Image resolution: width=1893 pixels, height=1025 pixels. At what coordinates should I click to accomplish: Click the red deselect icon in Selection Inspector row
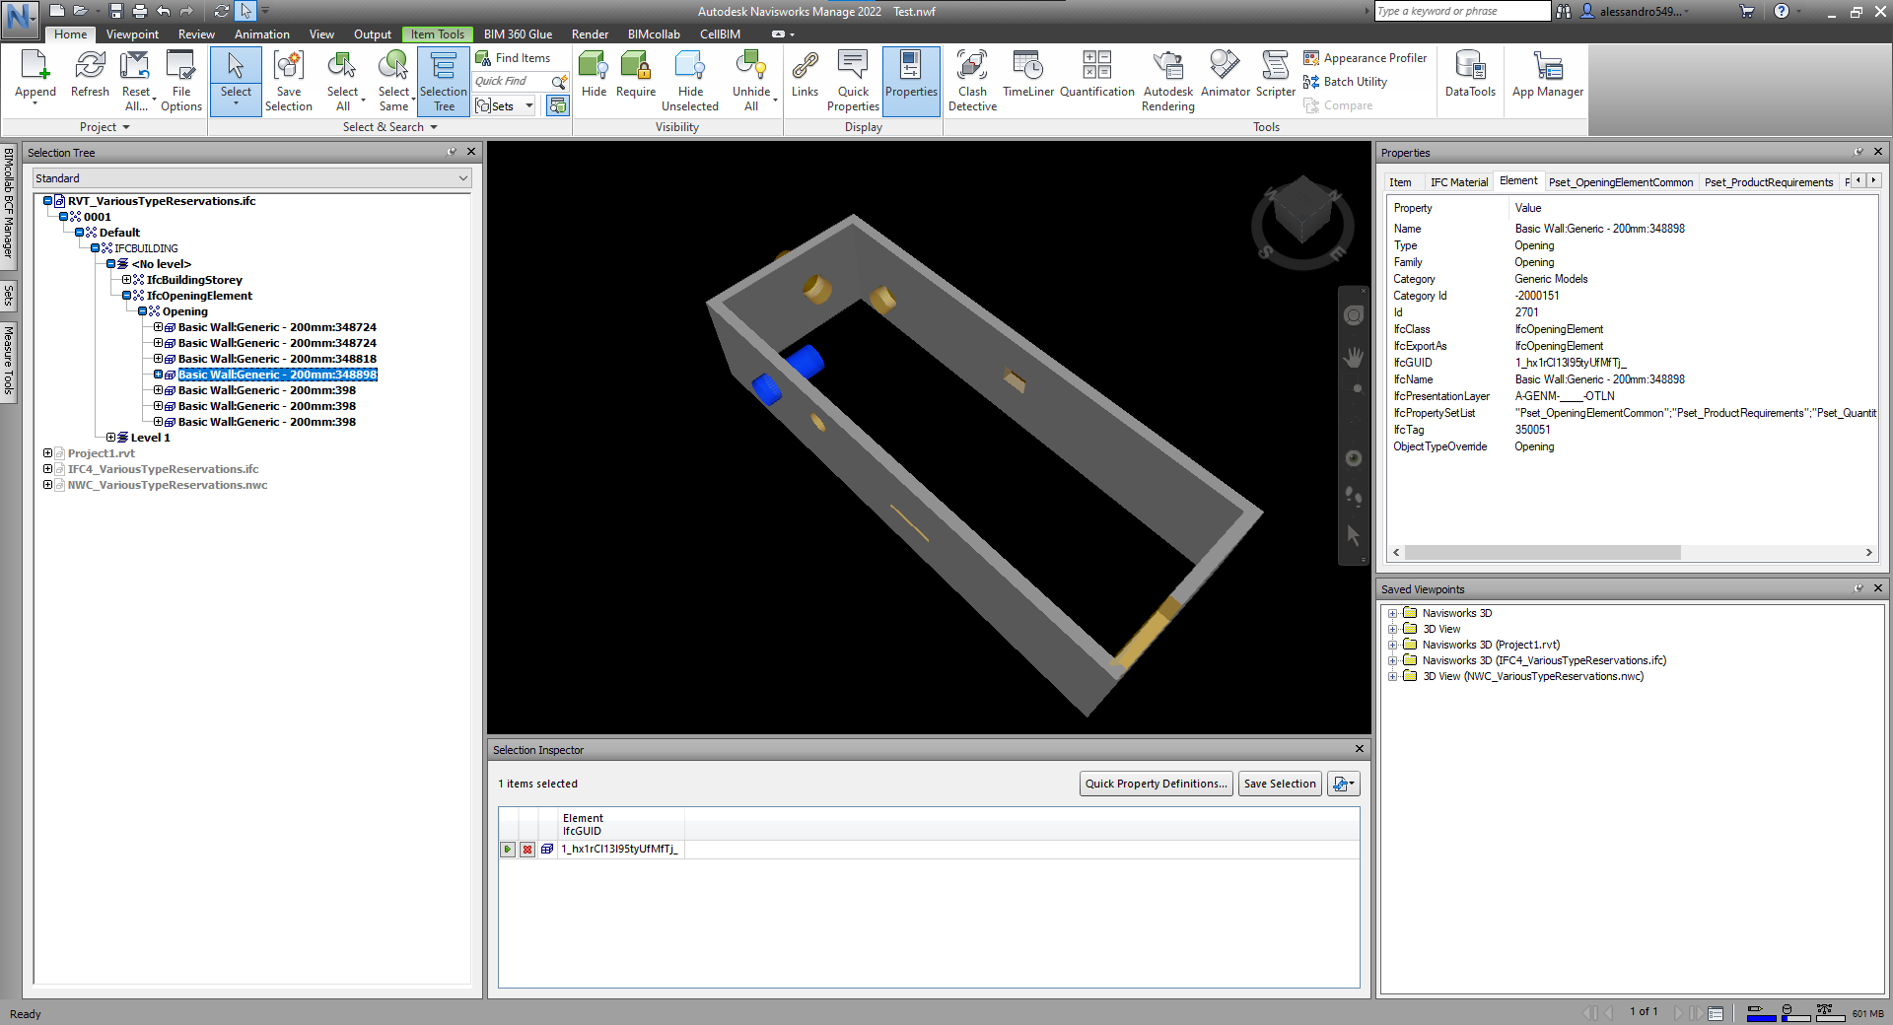coord(527,849)
